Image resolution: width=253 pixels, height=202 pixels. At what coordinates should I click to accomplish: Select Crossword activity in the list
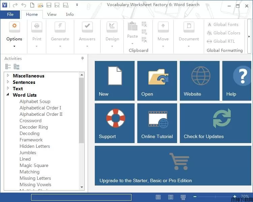tap(30, 121)
